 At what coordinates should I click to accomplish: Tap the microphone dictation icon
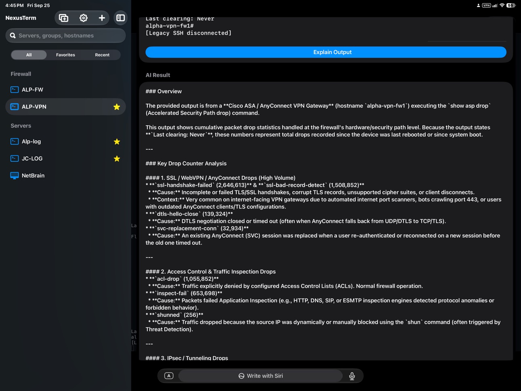pyautogui.click(x=352, y=376)
